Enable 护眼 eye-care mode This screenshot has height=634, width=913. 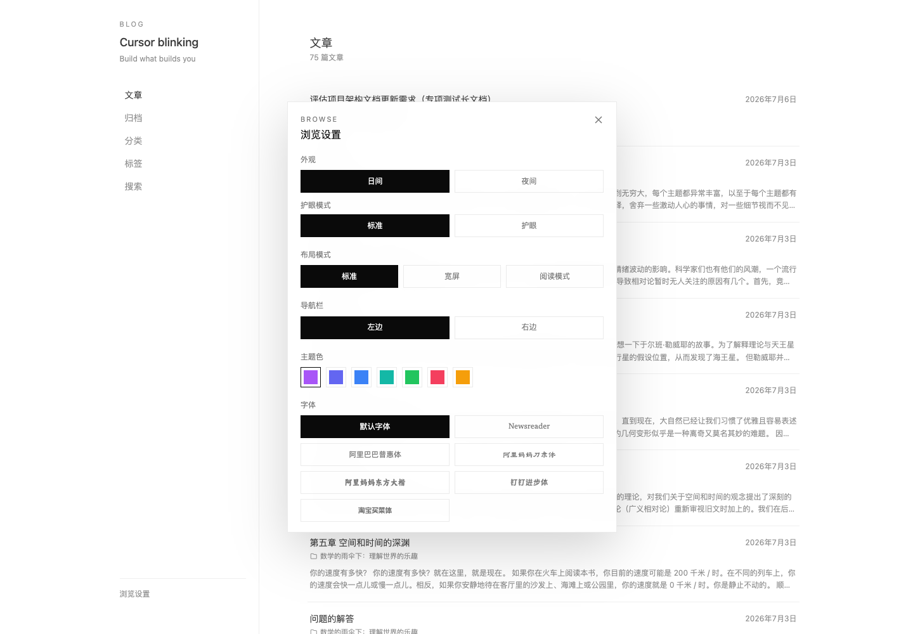(x=529, y=226)
